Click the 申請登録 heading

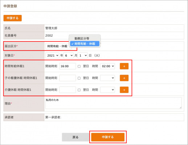pos(10,6)
